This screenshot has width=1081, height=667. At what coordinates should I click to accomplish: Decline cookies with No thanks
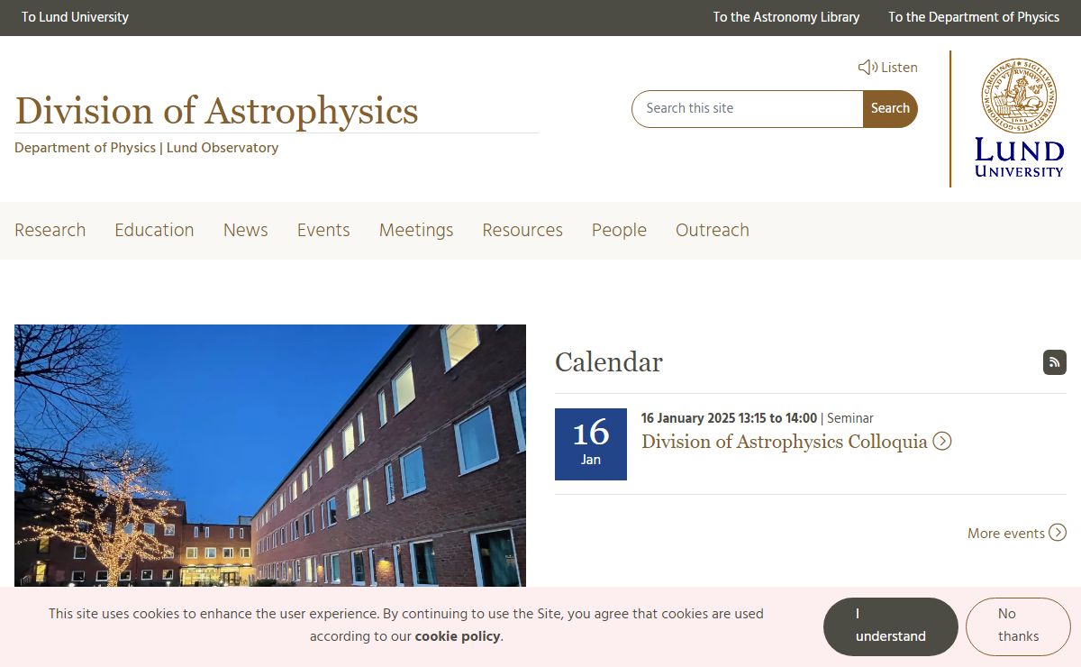point(1018,626)
